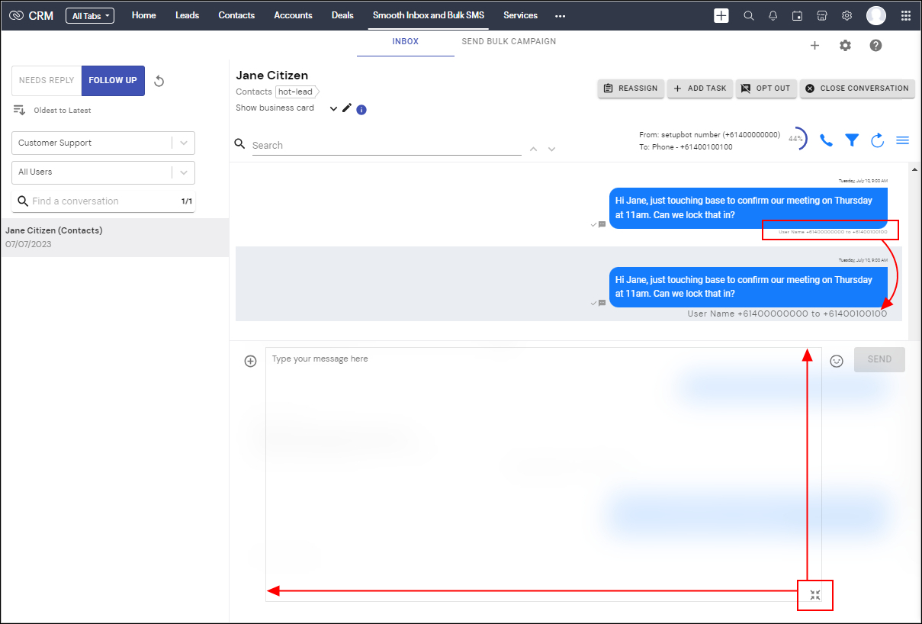Jump to next search result arrow
Image resolution: width=922 pixels, height=624 pixels.
tap(551, 149)
